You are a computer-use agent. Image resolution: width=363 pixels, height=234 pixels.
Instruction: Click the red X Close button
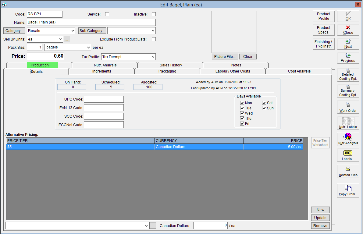348,30
